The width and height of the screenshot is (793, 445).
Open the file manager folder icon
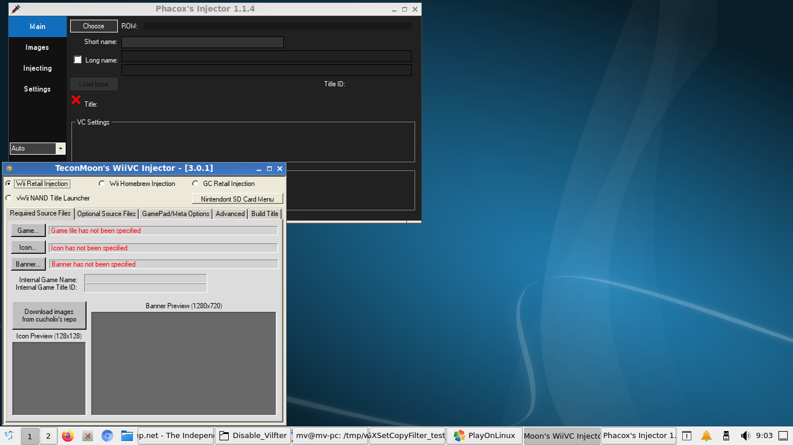[127, 436]
